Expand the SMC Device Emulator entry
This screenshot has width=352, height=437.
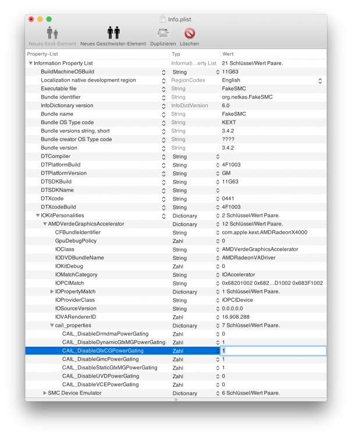pos(45,393)
